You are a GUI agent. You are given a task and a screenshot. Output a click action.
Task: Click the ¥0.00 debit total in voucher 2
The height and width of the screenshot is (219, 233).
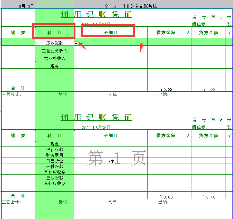(166, 197)
